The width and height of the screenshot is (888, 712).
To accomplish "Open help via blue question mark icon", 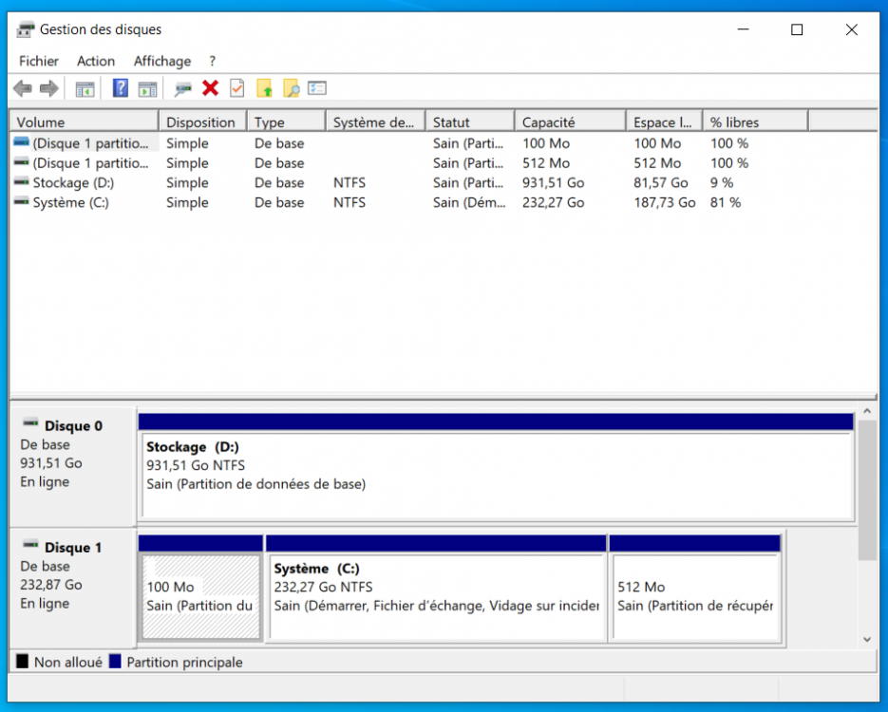I will [x=121, y=88].
